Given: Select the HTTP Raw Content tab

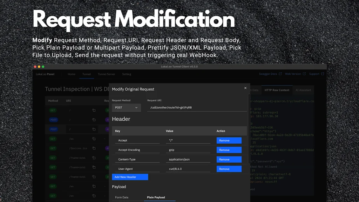Looking at the screenshot, I should tap(277, 90).
